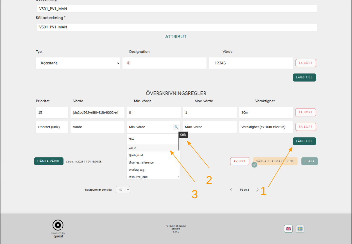This screenshot has width=352, height=244.
Task: Remove the attribute row with ID 12345
Action: [x=305, y=63]
